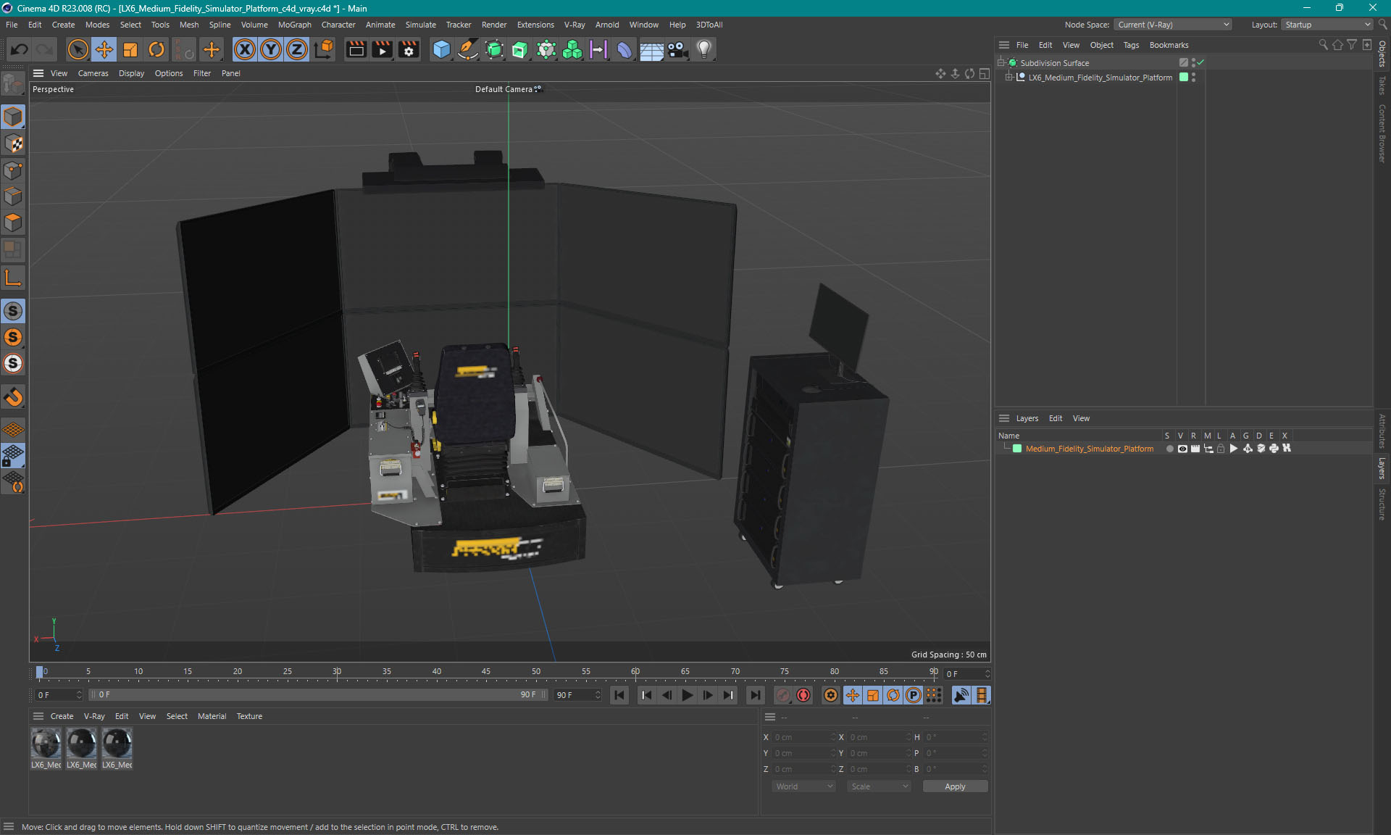1391x835 pixels.
Task: Click the Coordinate System toggle icon
Action: pos(325,49)
